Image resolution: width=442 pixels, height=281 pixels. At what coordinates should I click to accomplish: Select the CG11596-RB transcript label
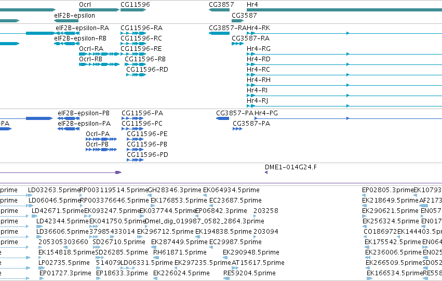pyautogui.click(x=145, y=59)
